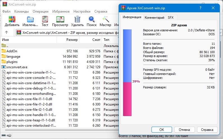223x139 pixels.
Task: Click the key password icon in status bar
Action: click(9, 135)
